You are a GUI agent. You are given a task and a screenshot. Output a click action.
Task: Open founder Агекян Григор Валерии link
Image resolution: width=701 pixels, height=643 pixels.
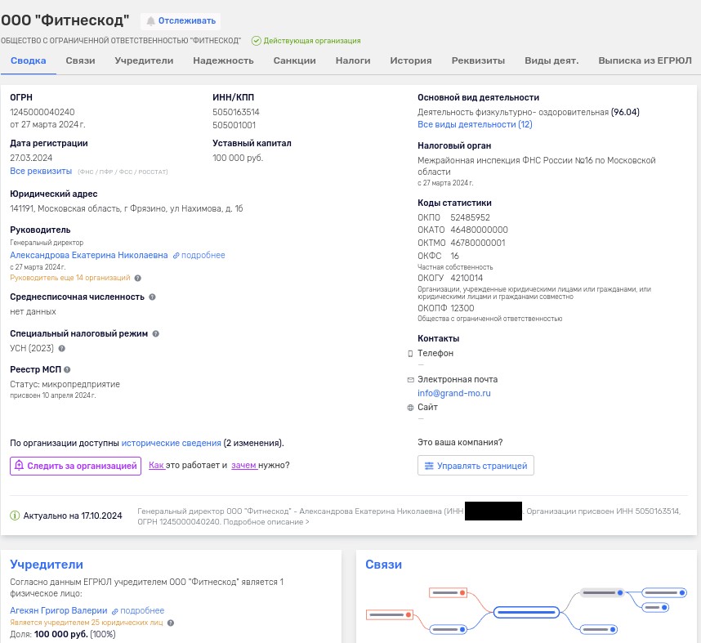point(59,611)
